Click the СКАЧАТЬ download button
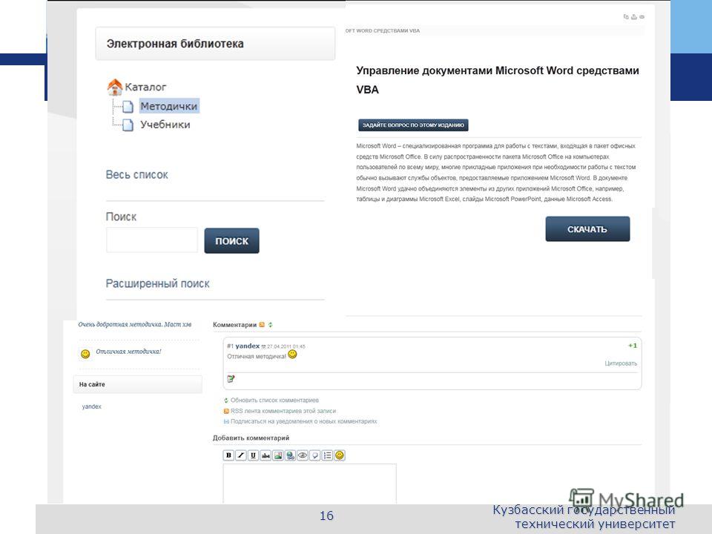Screen dimensions: 712x534 tap(587, 229)
